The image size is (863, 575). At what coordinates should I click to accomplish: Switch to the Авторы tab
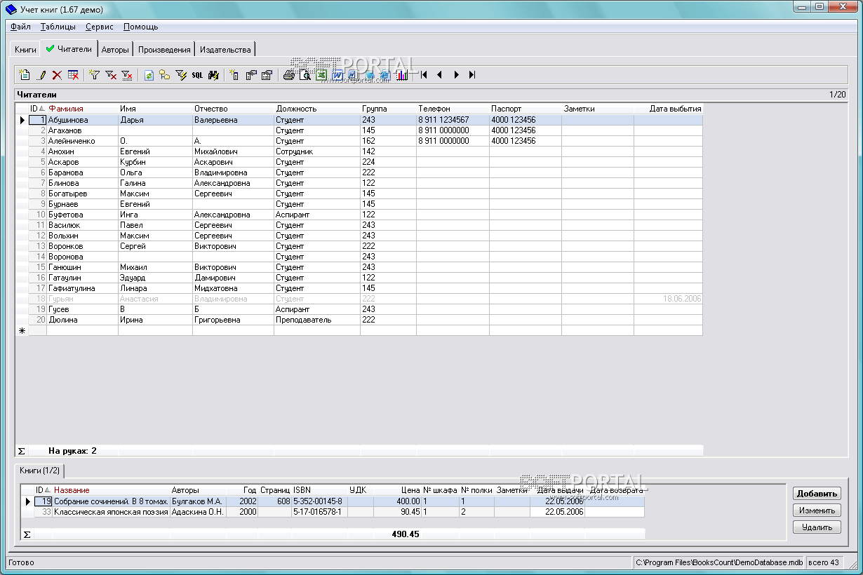click(x=115, y=50)
